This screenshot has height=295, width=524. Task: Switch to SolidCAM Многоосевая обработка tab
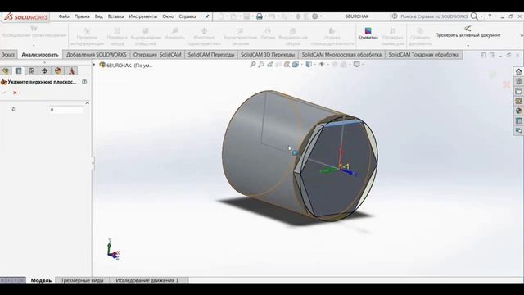pyautogui.click(x=341, y=55)
